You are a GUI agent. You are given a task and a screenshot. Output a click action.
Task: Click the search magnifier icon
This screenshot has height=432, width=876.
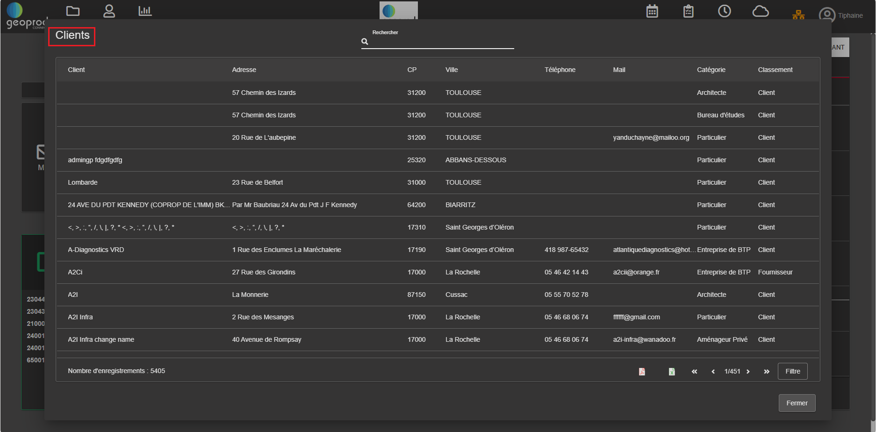pyautogui.click(x=365, y=42)
